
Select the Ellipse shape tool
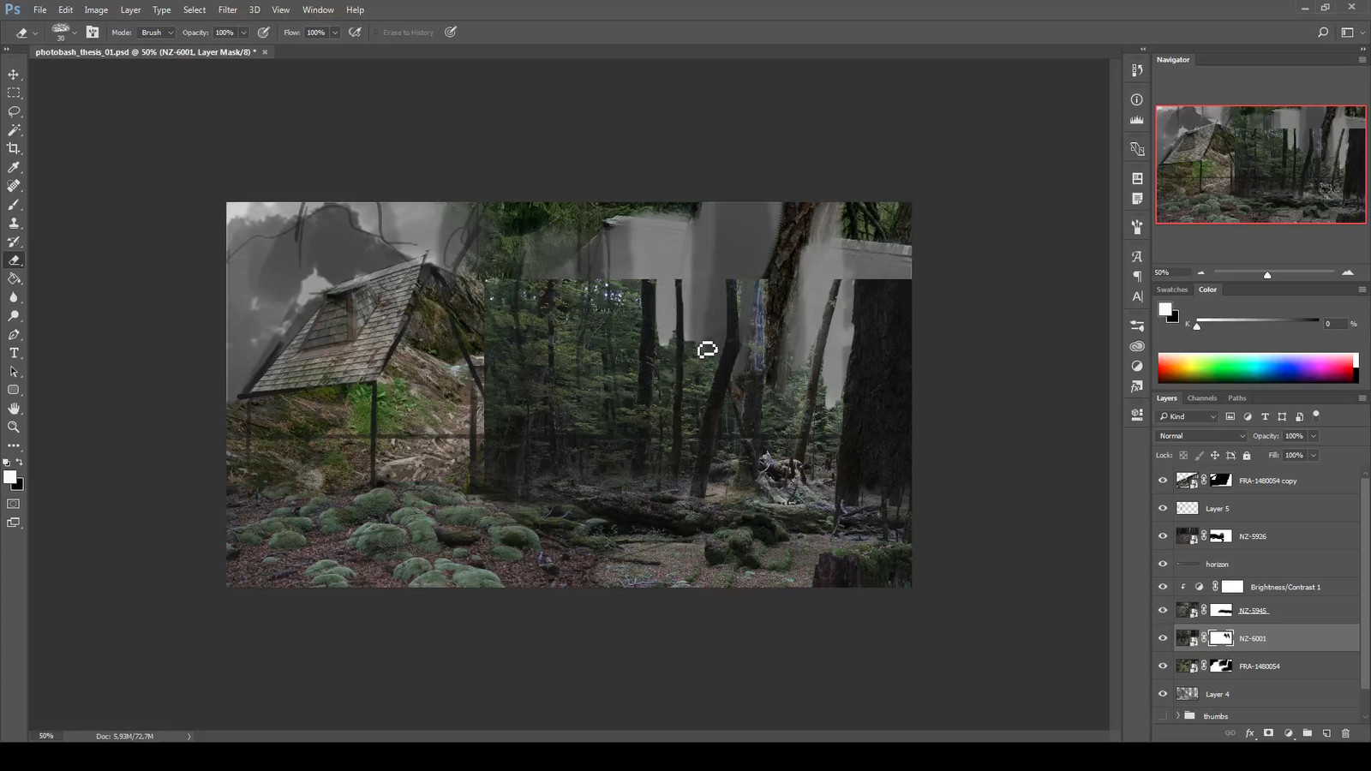pyautogui.click(x=14, y=391)
